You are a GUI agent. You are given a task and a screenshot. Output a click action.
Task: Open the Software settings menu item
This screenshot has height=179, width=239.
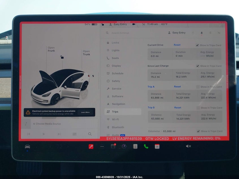117,96
